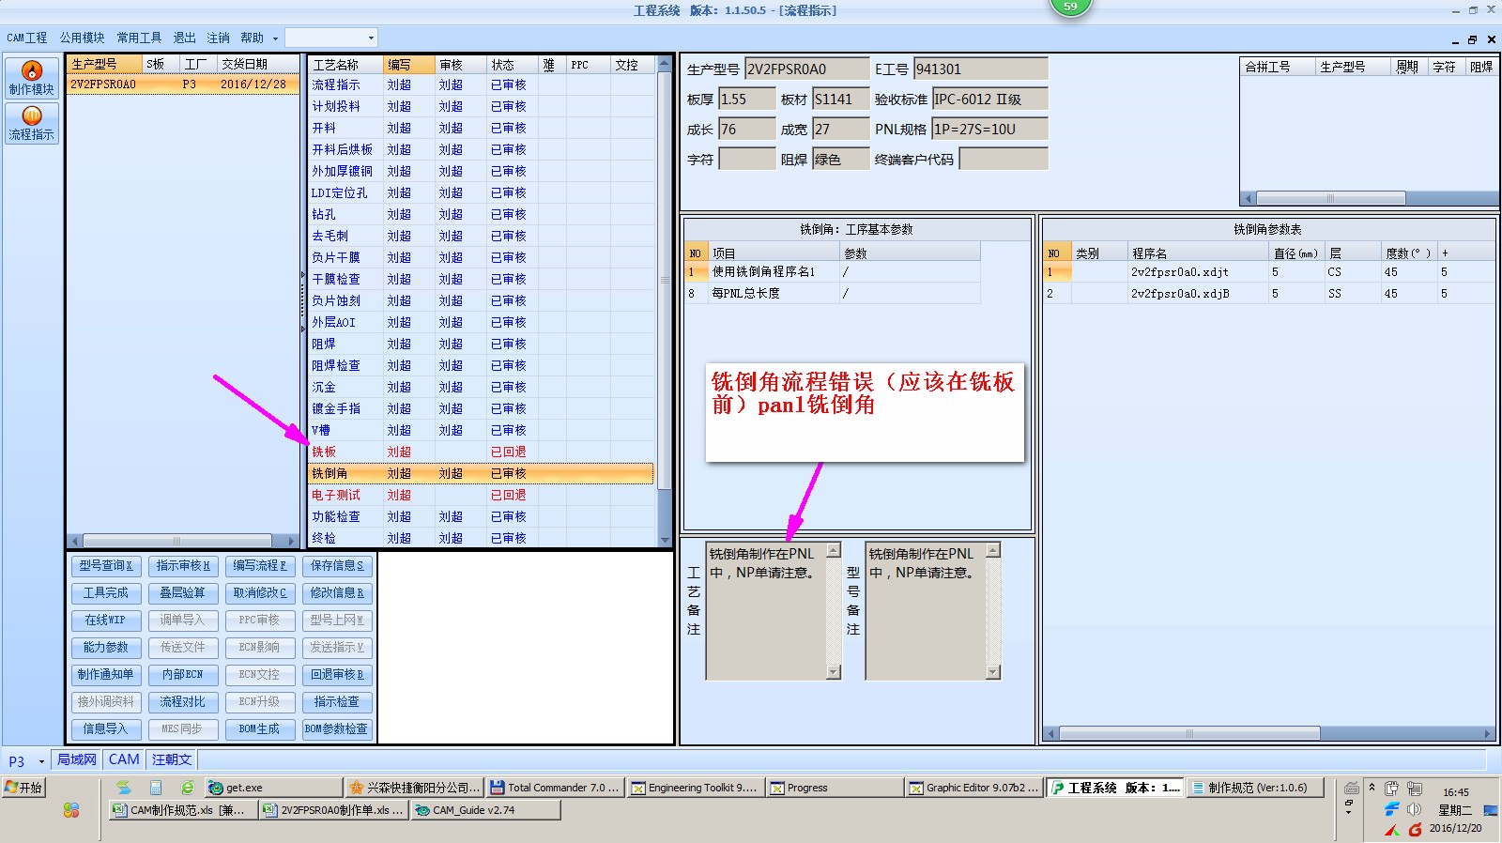Viewport: 1502px width, 843px height.
Task: Click 取消修改C button
Action: (260, 592)
